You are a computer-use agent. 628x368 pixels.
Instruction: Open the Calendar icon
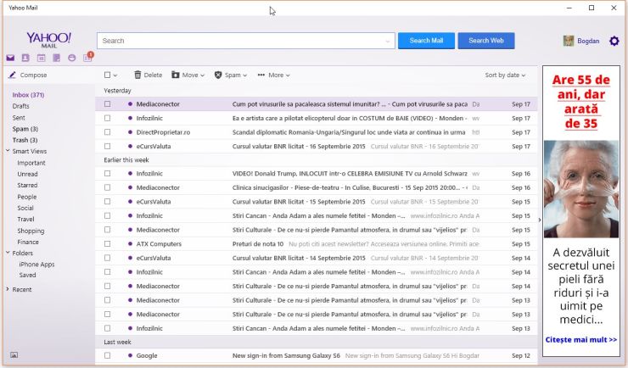pos(41,59)
